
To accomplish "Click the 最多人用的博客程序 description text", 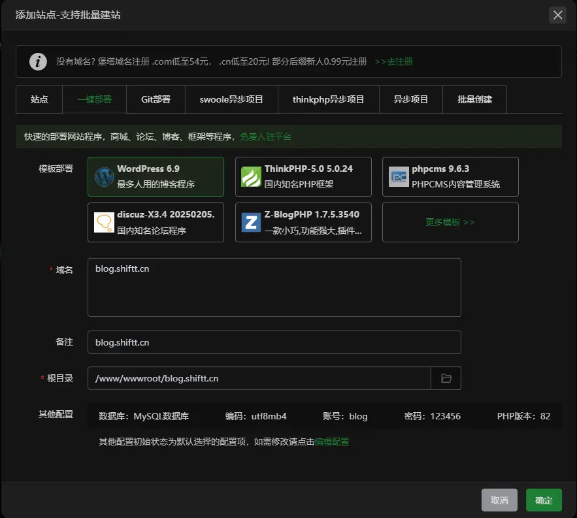I will click(x=156, y=184).
